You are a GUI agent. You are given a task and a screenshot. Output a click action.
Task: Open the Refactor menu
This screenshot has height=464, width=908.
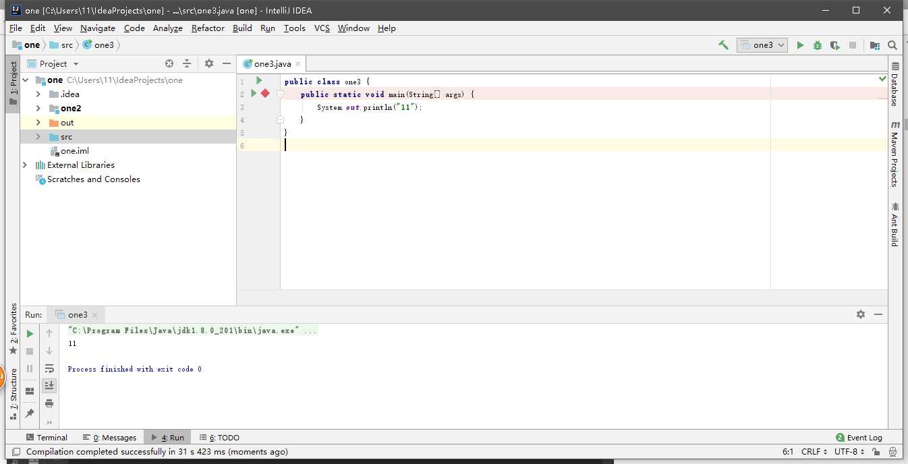point(208,28)
